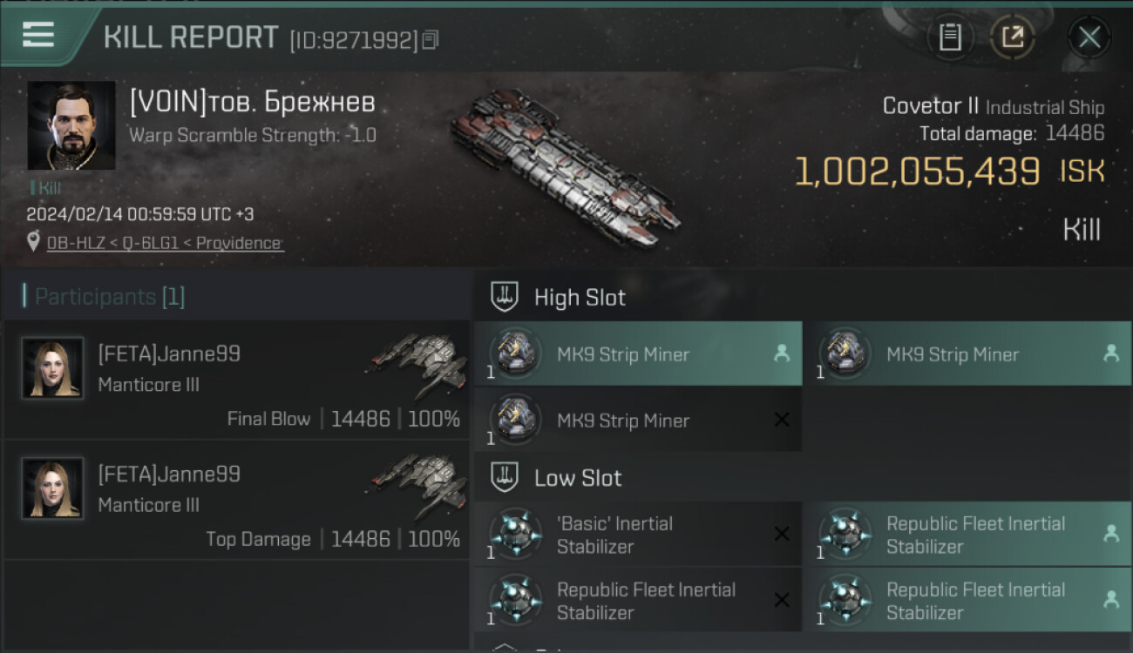Open the hamburger menu
The width and height of the screenshot is (1133, 653).
[x=38, y=35]
